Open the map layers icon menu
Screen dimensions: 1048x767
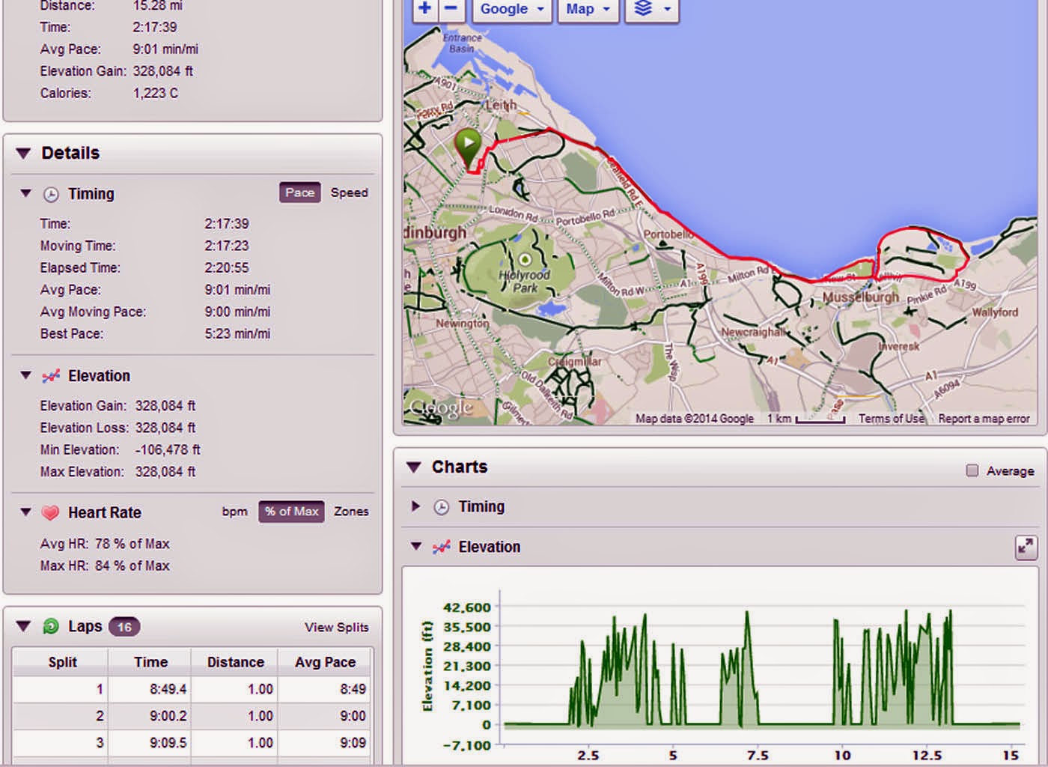click(x=652, y=9)
